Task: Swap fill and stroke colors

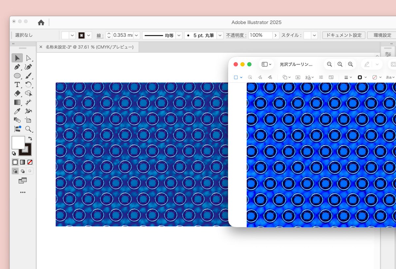Action: tap(30, 139)
